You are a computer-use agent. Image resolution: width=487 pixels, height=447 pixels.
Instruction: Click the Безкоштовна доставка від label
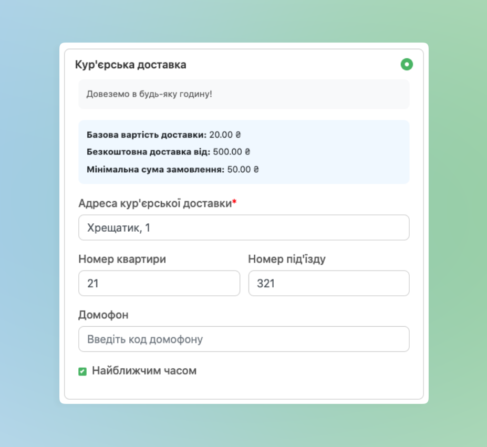tap(148, 152)
